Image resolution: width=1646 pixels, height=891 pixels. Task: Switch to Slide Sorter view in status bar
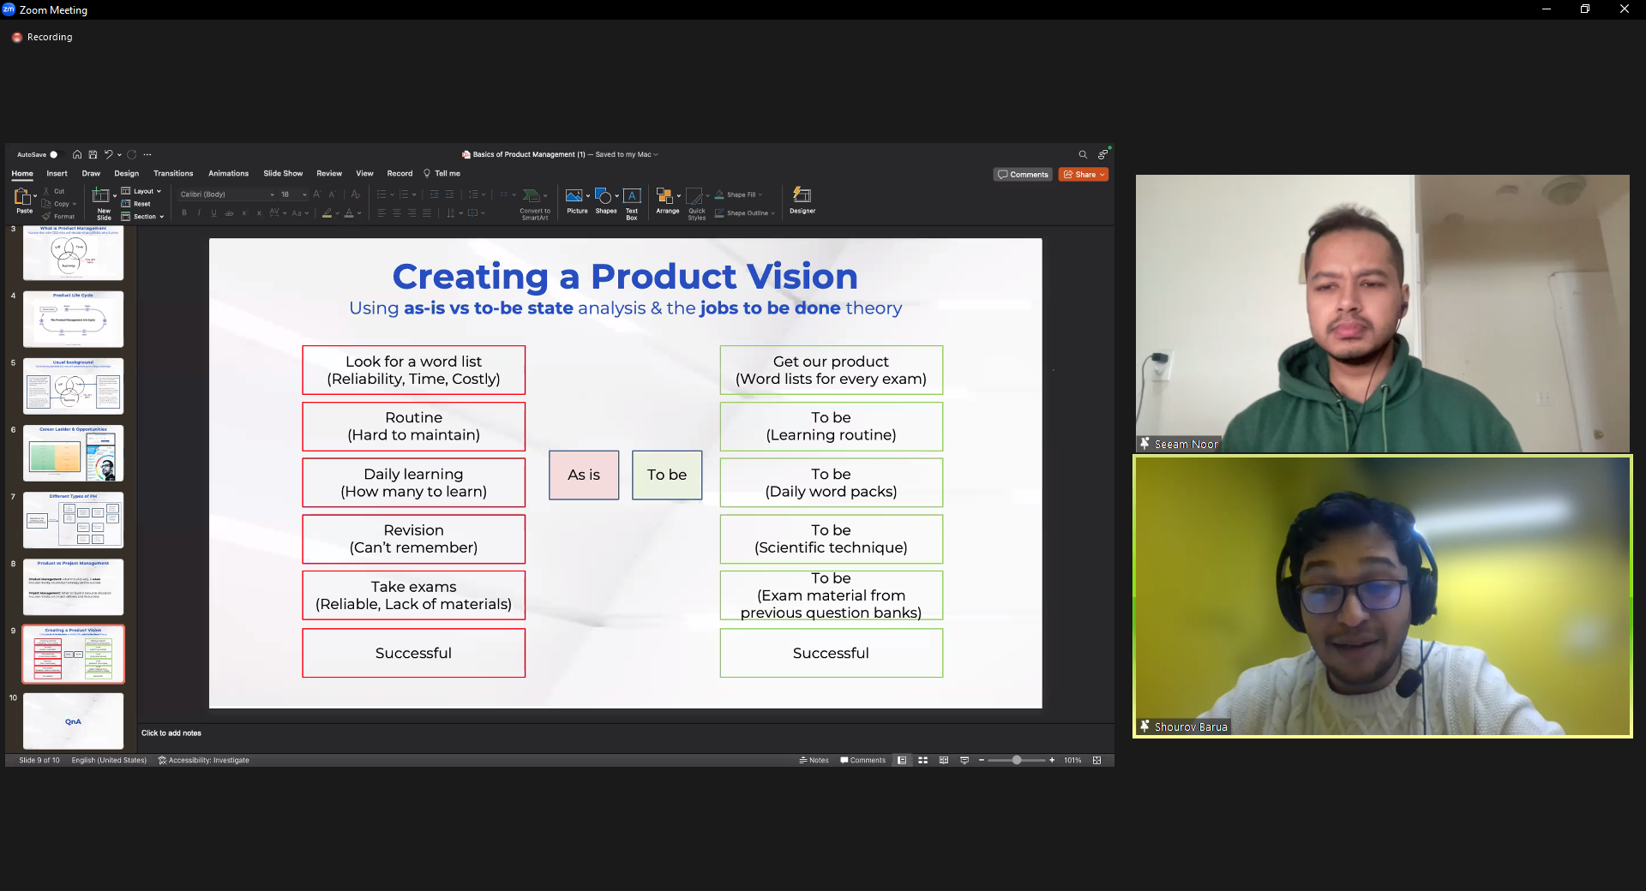922,760
